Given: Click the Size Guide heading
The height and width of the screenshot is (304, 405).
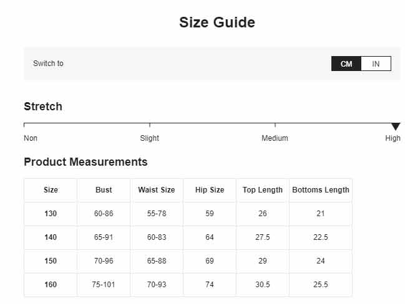Looking at the screenshot, I should (x=217, y=22).
